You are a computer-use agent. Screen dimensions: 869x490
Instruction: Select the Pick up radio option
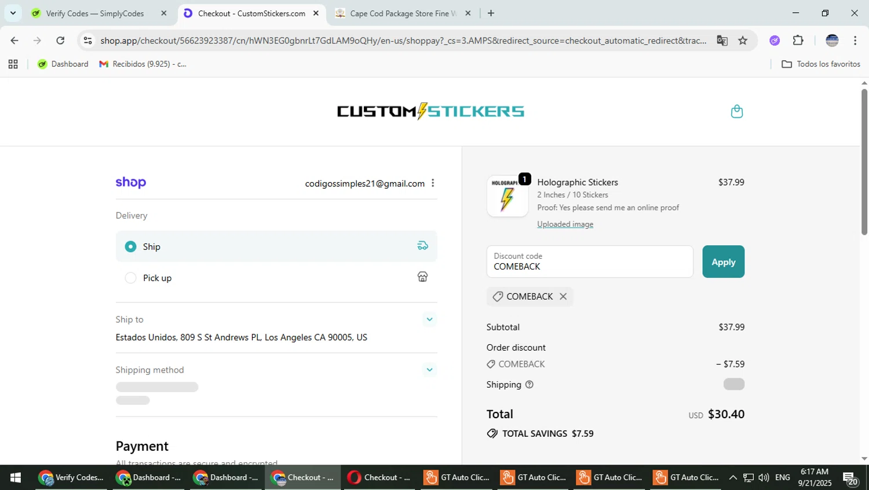(131, 278)
